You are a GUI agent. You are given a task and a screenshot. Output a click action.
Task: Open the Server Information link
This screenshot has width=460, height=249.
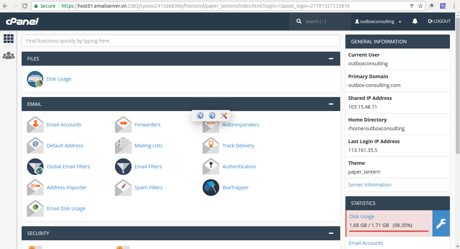[370, 185]
